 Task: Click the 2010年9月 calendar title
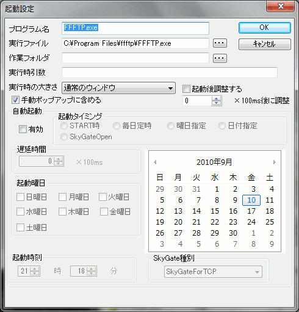tap(214, 162)
